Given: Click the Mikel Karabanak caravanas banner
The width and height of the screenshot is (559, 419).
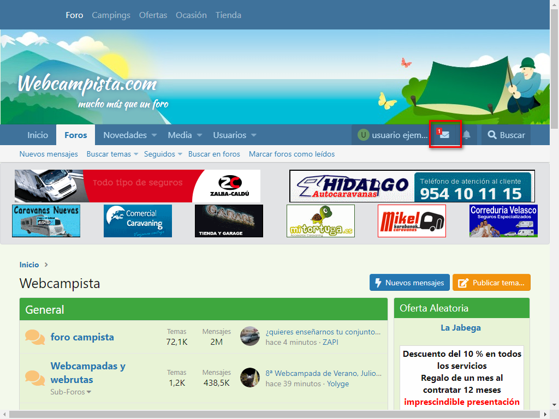Looking at the screenshot, I should click(412, 221).
